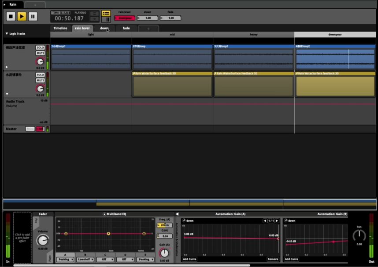This screenshot has width=378, height=267.
Task: Mute the second logic track
Action: [40, 80]
